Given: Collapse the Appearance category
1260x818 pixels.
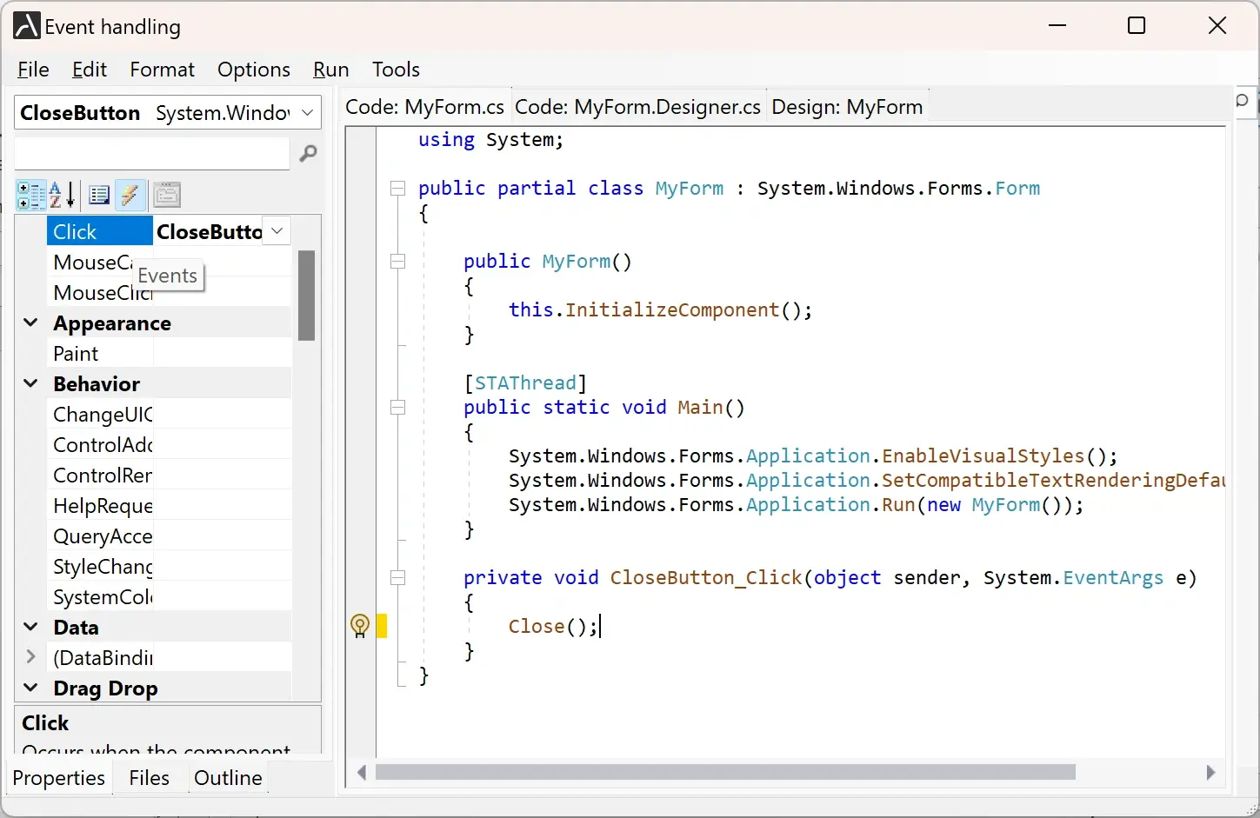Looking at the screenshot, I should 30,323.
